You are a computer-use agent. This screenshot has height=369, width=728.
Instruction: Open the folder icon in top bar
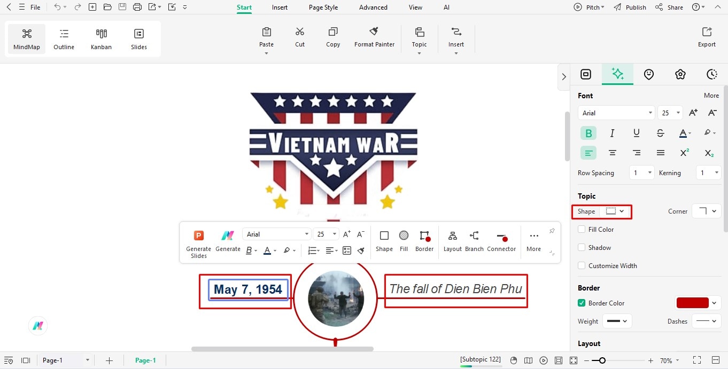(107, 7)
